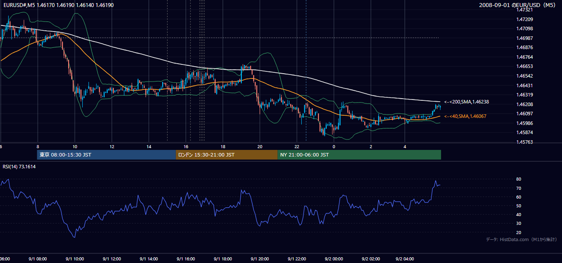Click the 9/1 12:00 date axis label
562x263 pixels.
coord(112,259)
